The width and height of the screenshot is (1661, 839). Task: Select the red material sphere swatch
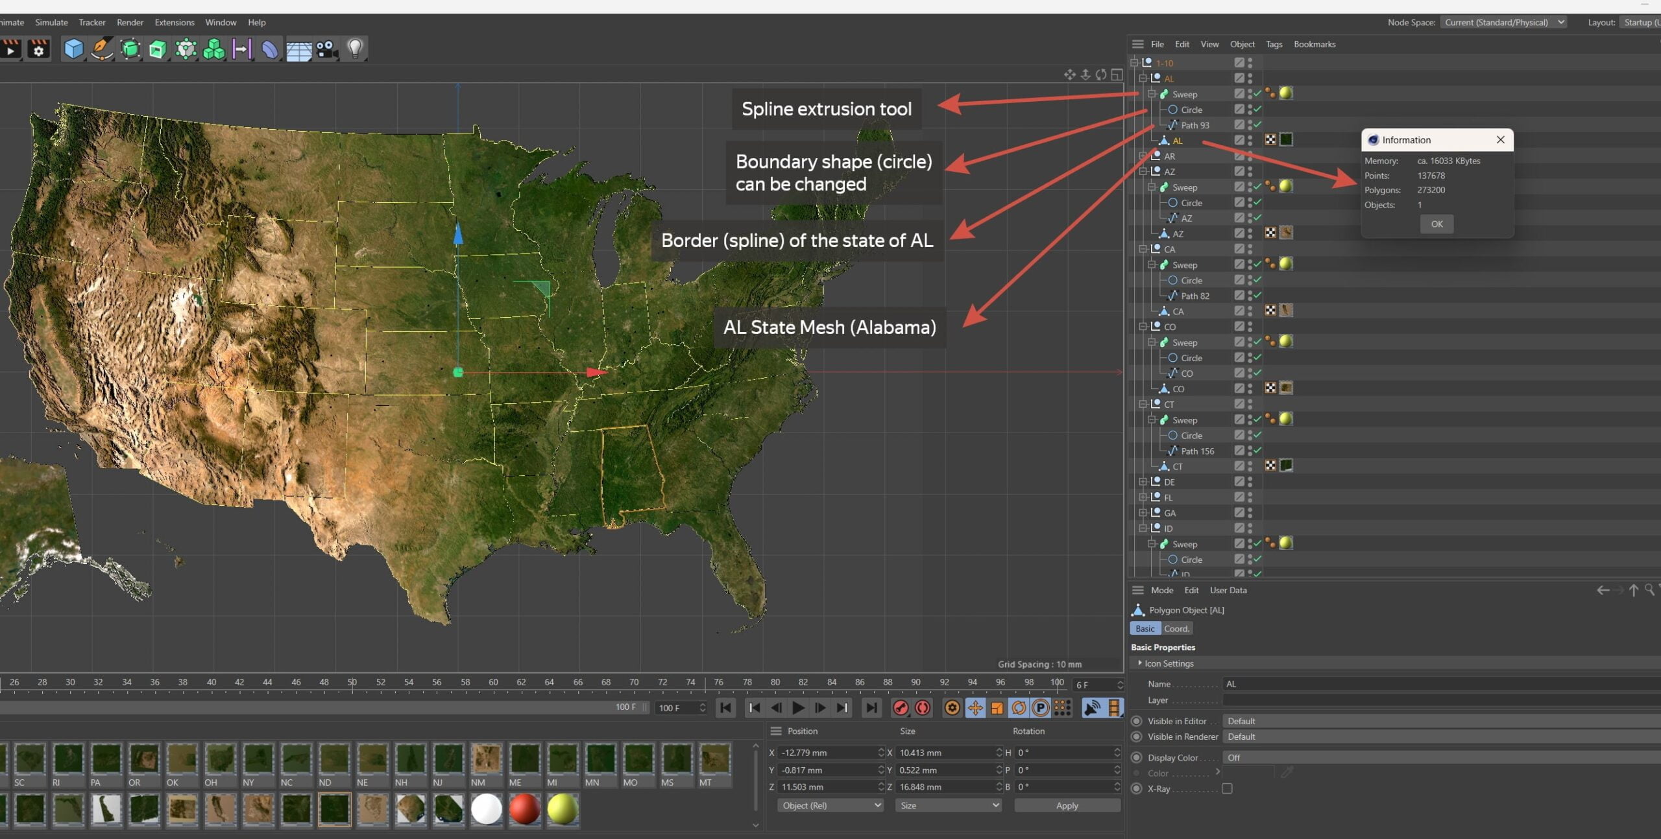coord(524,809)
